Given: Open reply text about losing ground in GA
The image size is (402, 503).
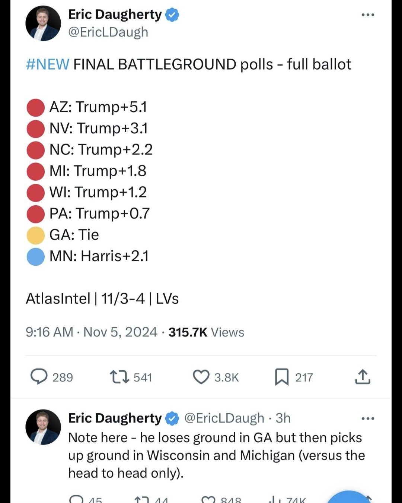Looking at the screenshot, I should pos(216,455).
